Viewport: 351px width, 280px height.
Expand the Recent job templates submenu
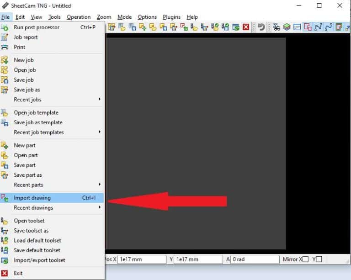click(99, 132)
